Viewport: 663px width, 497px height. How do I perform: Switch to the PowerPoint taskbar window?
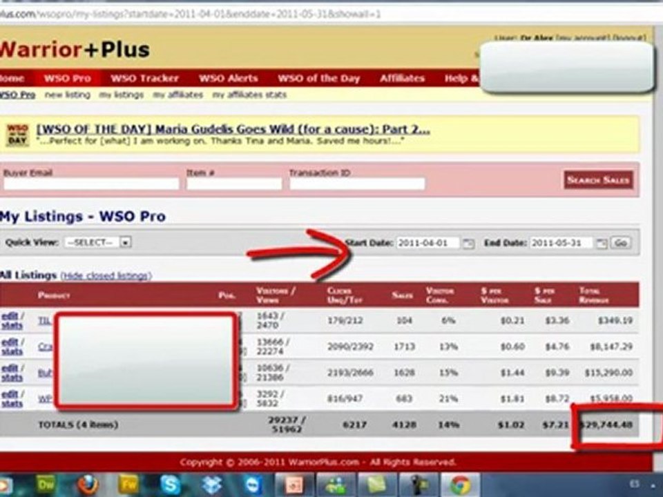tap(295, 485)
